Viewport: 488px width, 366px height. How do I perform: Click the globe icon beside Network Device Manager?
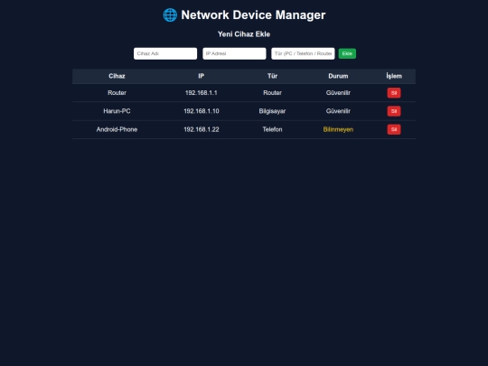click(x=170, y=15)
